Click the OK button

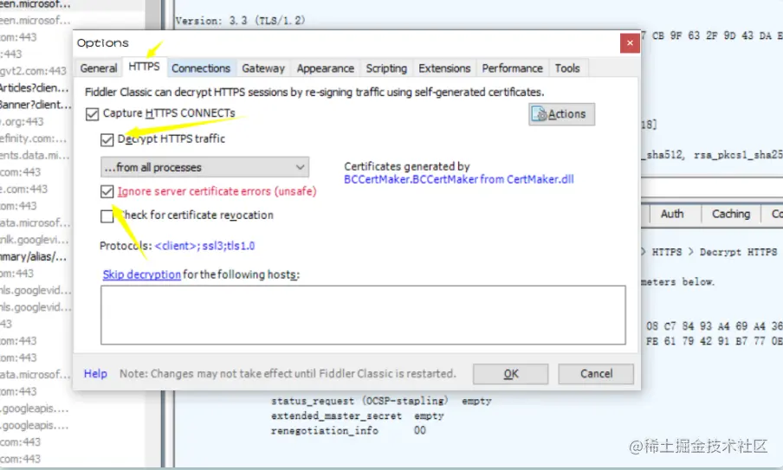[510, 374]
